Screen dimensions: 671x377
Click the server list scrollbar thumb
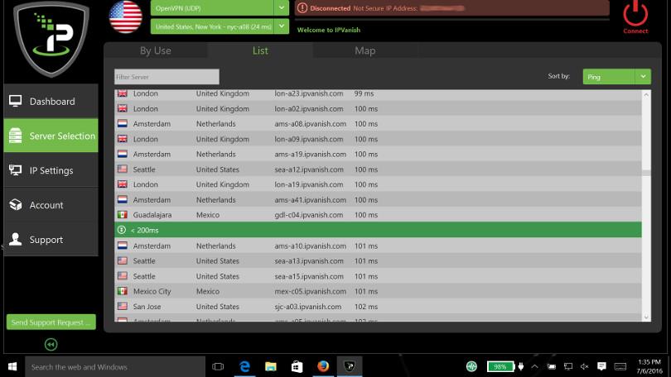pyautogui.click(x=646, y=173)
